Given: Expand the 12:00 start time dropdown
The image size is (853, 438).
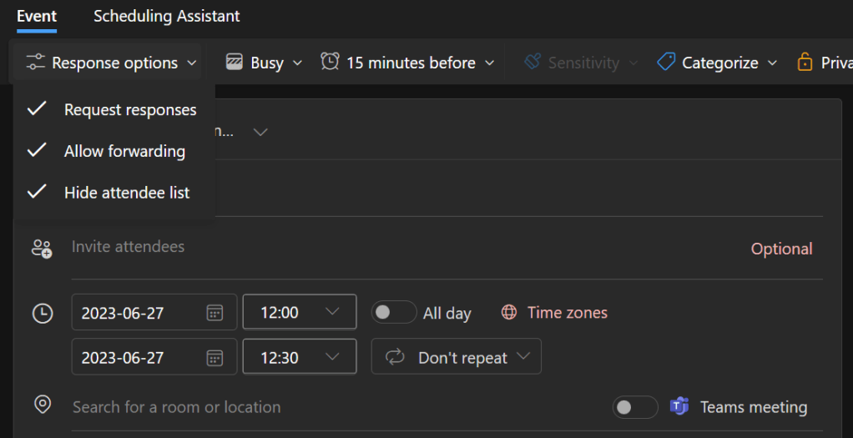Looking at the screenshot, I should click(331, 313).
